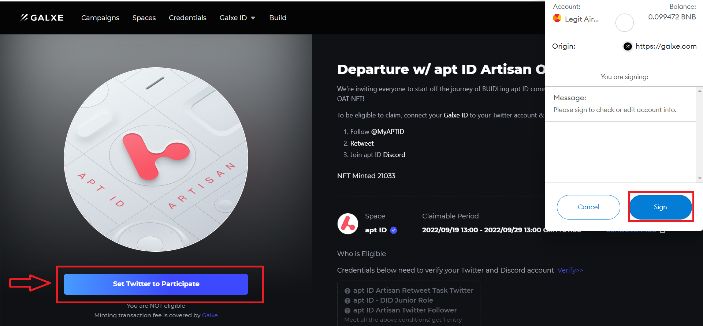The width and height of the screenshot is (703, 326).
Task: Click the blank circle icon beside account name
Action: (624, 23)
